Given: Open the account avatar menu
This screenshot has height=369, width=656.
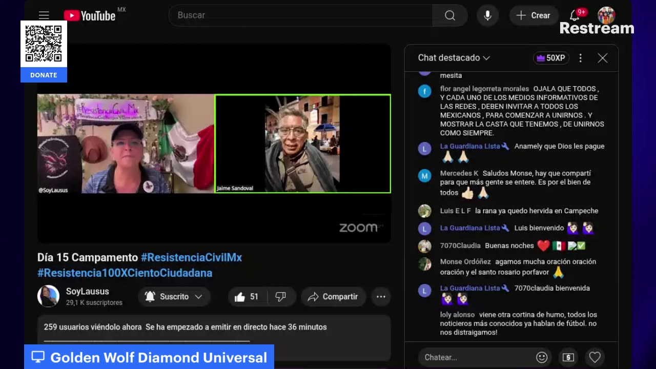Looking at the screenshot, I should [x=606, y=15].
